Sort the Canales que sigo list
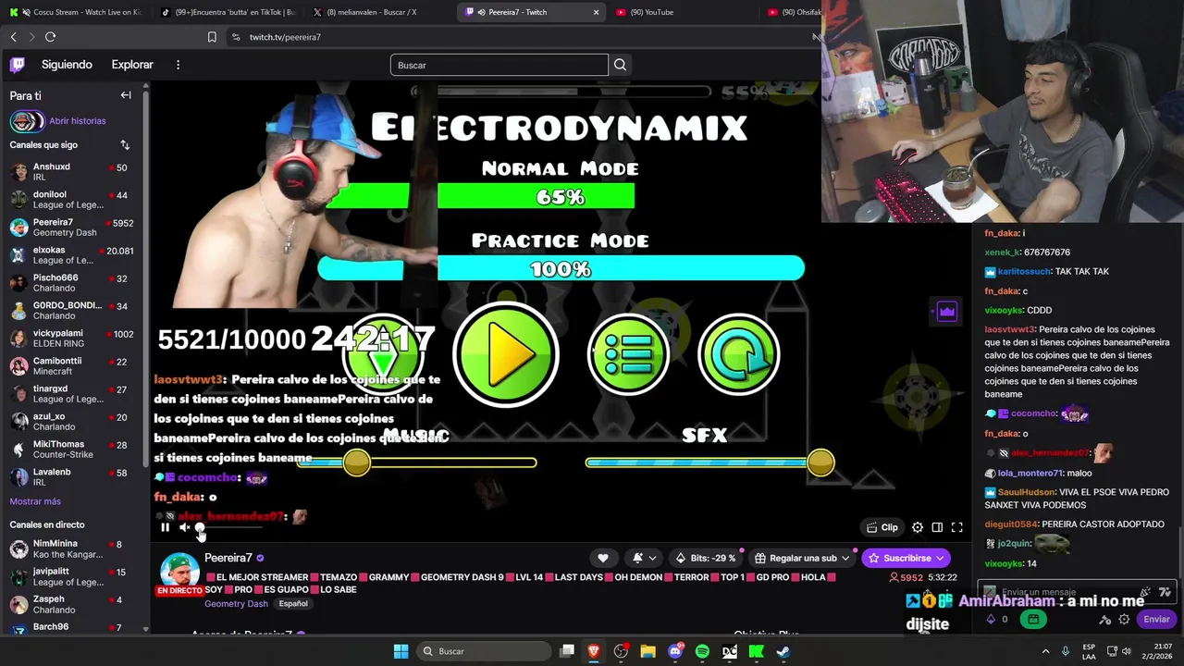The width and height of the screenshot is (1184, 666). pos(125,145)
